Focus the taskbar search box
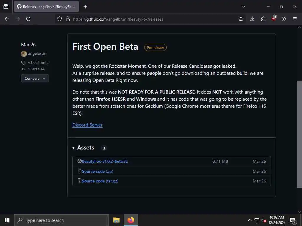The height and width of the screenshot is (226, 302). (61, 220)
